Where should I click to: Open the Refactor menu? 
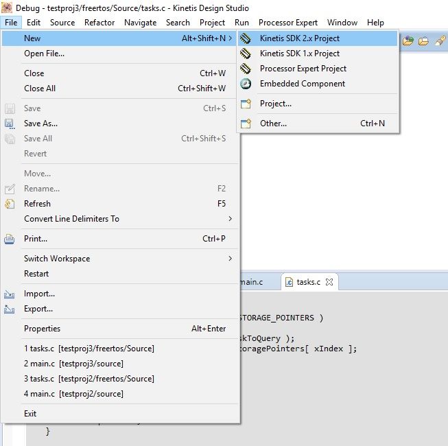[99, 23]
